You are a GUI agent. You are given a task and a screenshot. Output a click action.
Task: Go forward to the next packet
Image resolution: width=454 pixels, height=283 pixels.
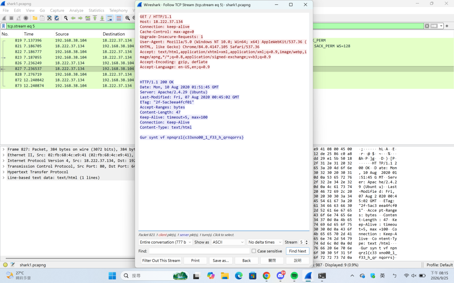point(80,18)
